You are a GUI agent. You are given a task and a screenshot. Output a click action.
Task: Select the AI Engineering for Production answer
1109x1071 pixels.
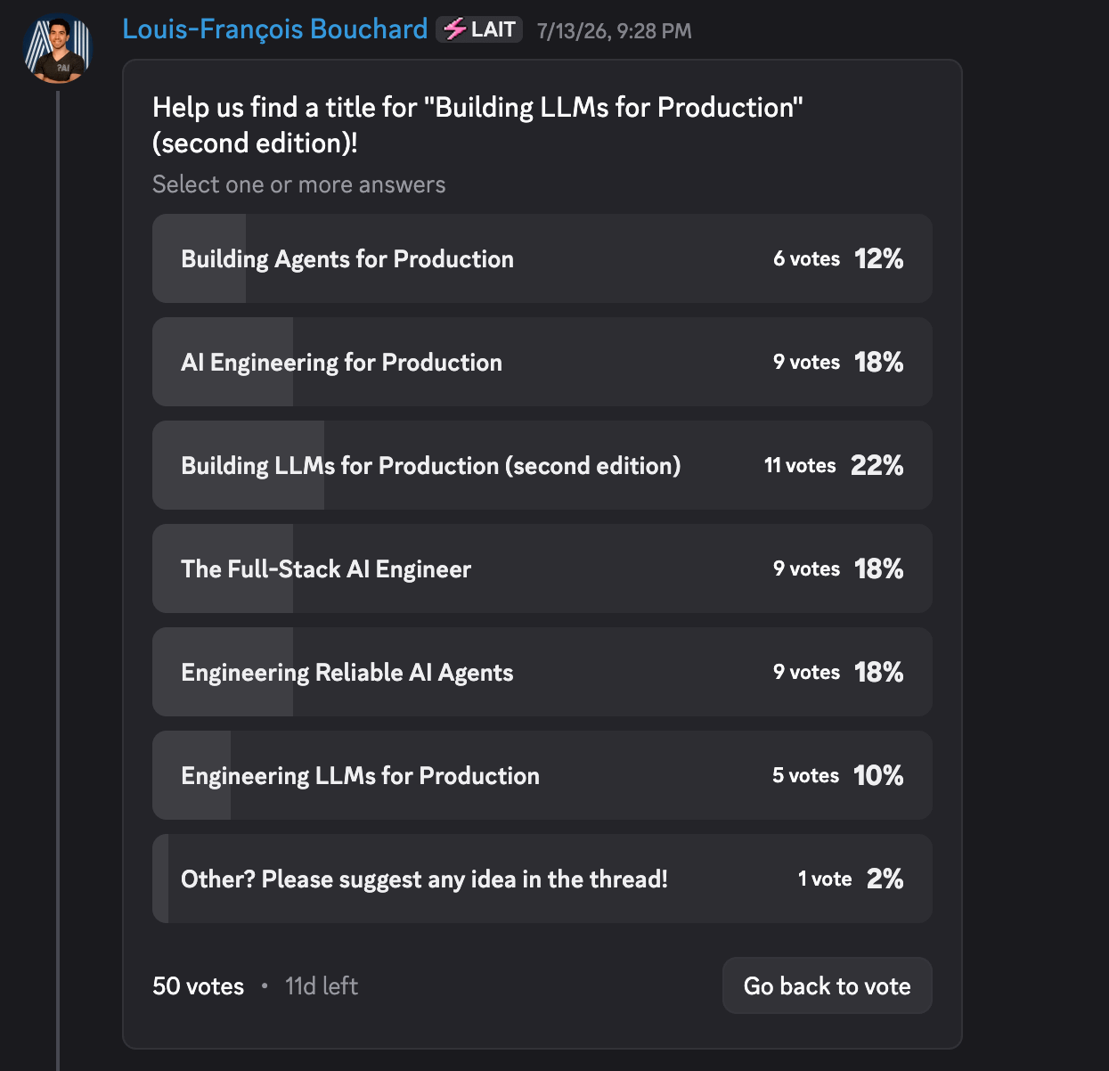coord(542,362)
